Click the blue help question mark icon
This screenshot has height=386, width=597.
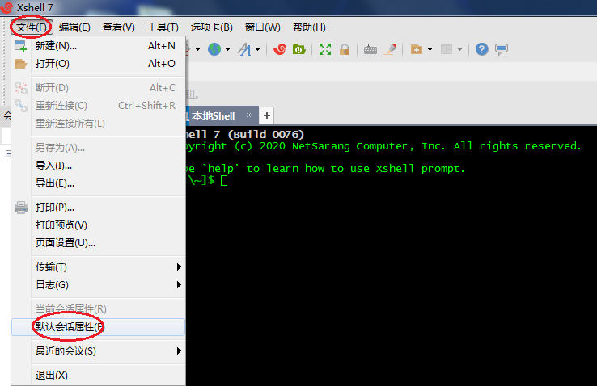tap(481, 49)
